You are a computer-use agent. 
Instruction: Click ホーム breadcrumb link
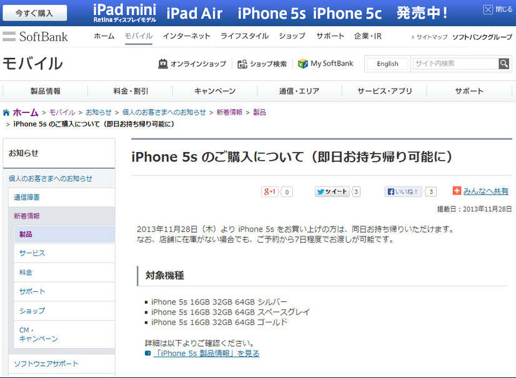coord(26,113)
